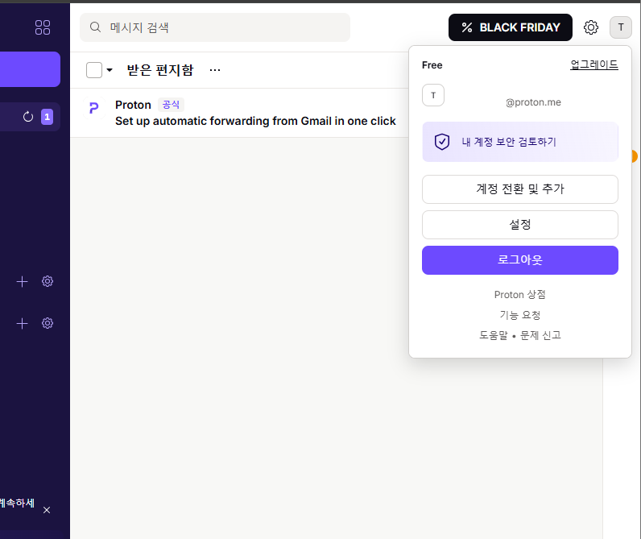
Task: Click the T avatar in account panel
Action: [x=433, y=95]
